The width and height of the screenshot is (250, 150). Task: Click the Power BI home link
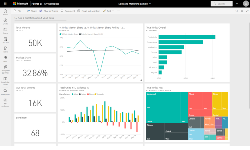point(37,4)
